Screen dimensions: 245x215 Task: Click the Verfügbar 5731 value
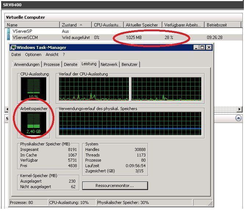[72, 160]
